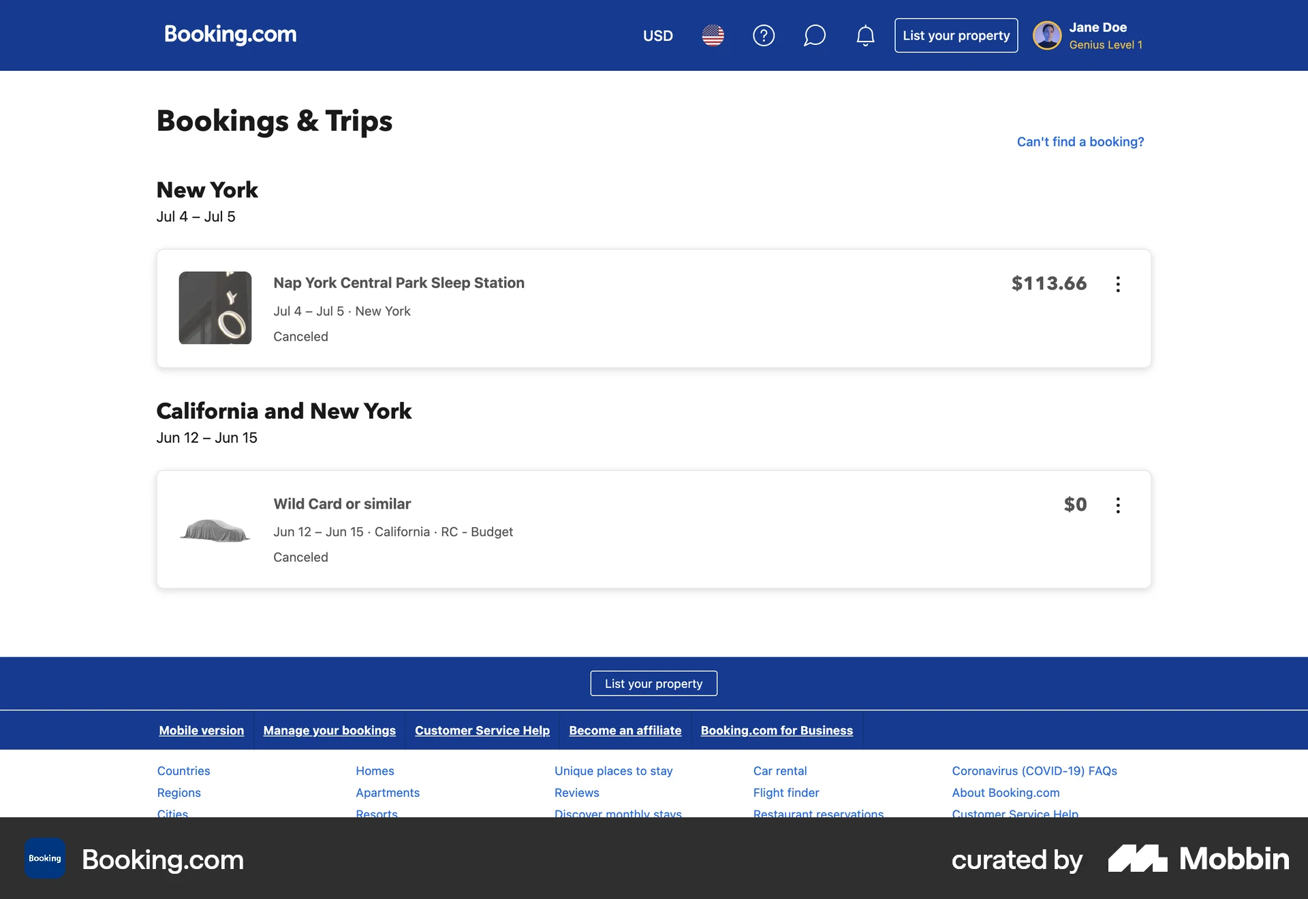
Task: Open the USD currency selector
Action: (x=658, y=35)
